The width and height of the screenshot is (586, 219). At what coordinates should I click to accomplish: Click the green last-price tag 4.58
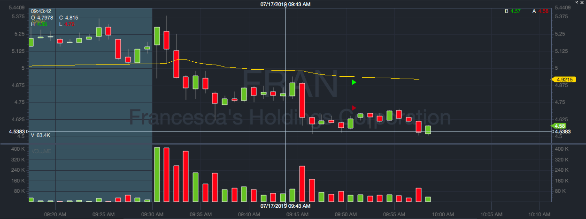click(x=559, y=126)
